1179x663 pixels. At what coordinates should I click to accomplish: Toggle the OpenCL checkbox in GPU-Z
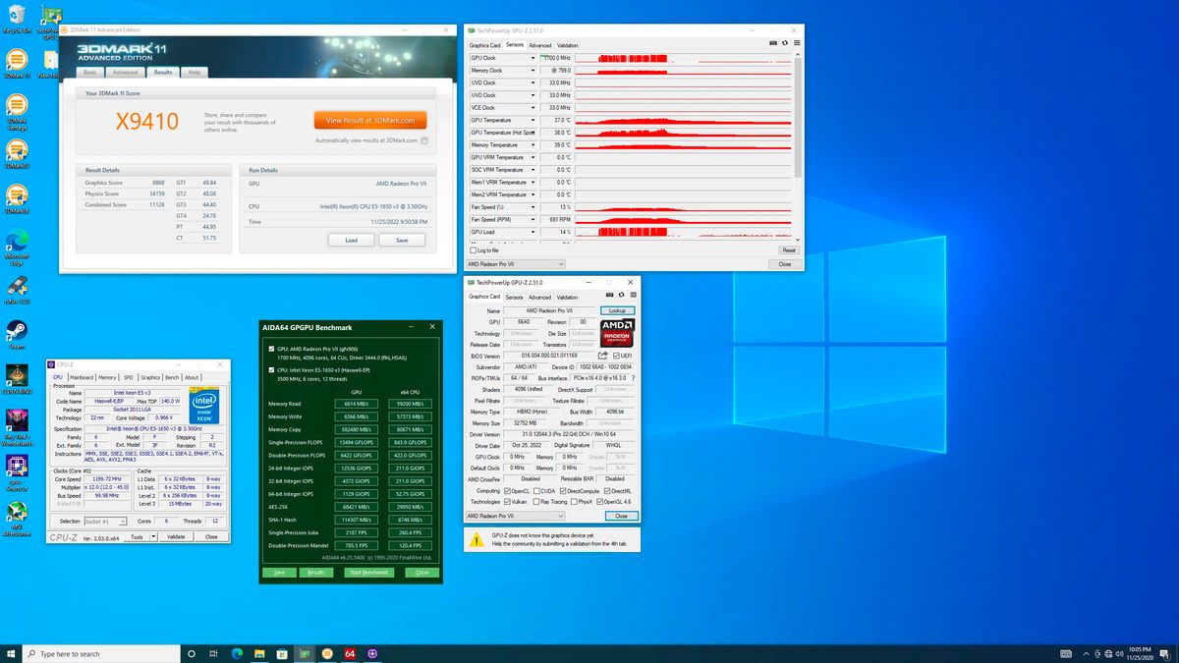[508, 490]
